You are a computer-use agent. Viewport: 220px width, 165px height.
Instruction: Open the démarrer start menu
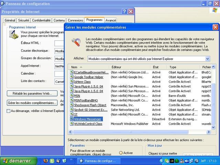coord(19,161)
